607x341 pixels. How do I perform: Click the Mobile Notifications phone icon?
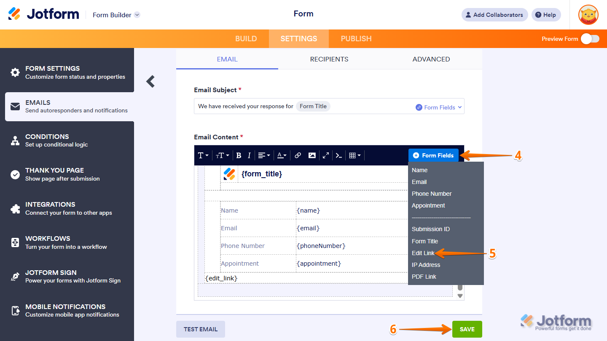coord(15,311)
